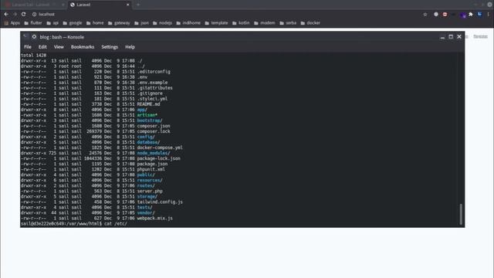Open site info icon beside localhost

[x=34, y=14]
